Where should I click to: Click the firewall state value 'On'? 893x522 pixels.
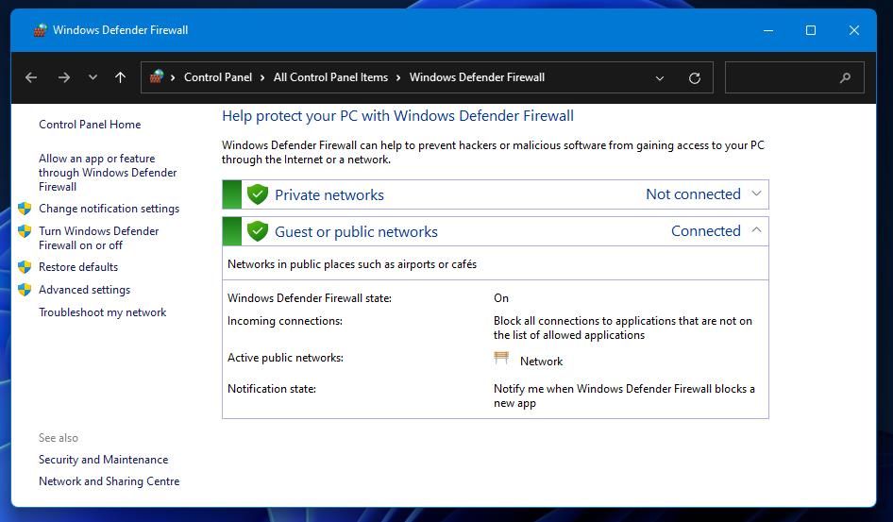pos(501,298)
